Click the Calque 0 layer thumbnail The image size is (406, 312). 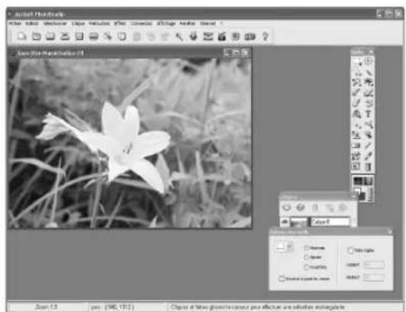[x=298, y=222]
